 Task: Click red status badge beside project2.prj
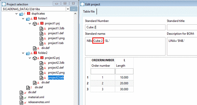click(42, 58)
